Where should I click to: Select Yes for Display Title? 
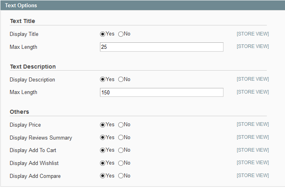coord(102,34)
